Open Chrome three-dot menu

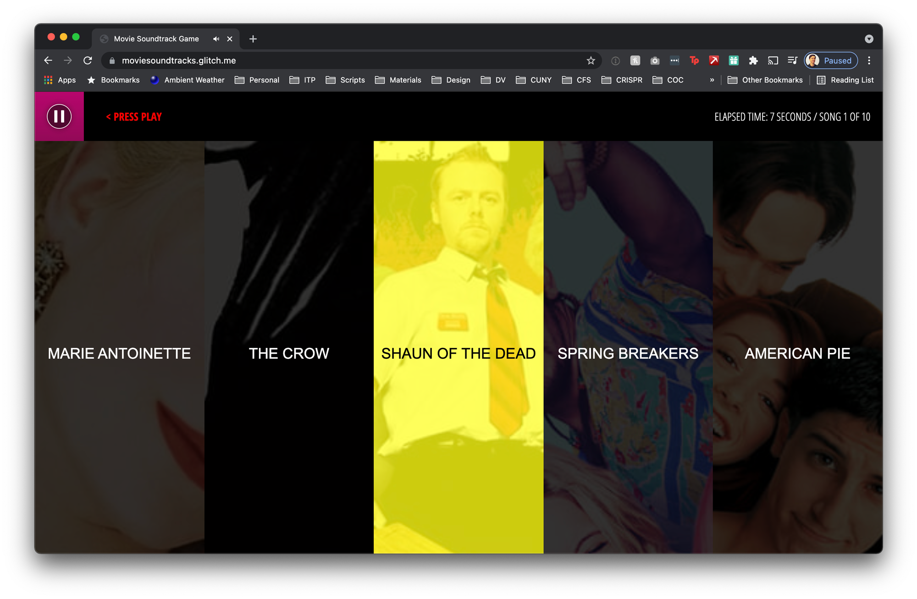tap(869, 60)
